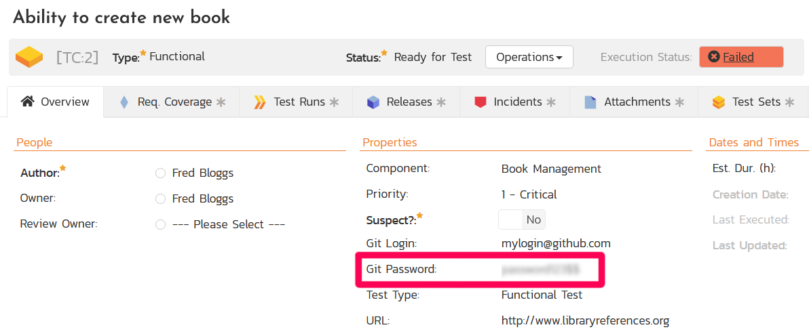Select the Owner Fred Bloggs radio circle
This screenshot has width=809, height=336.
[160, 199]
